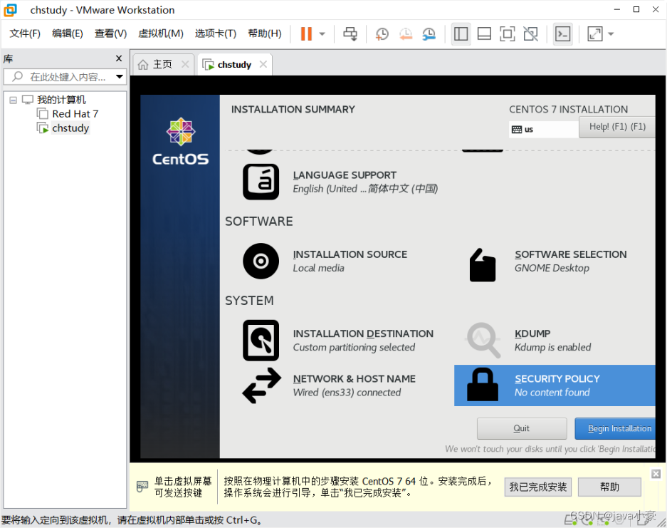Open INSTALLATION DESTINATION settings
The image size is (667, 528).
(x=363, y=333)
